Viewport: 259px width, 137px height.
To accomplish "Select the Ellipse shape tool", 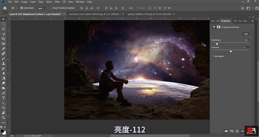I will [3, 108].
